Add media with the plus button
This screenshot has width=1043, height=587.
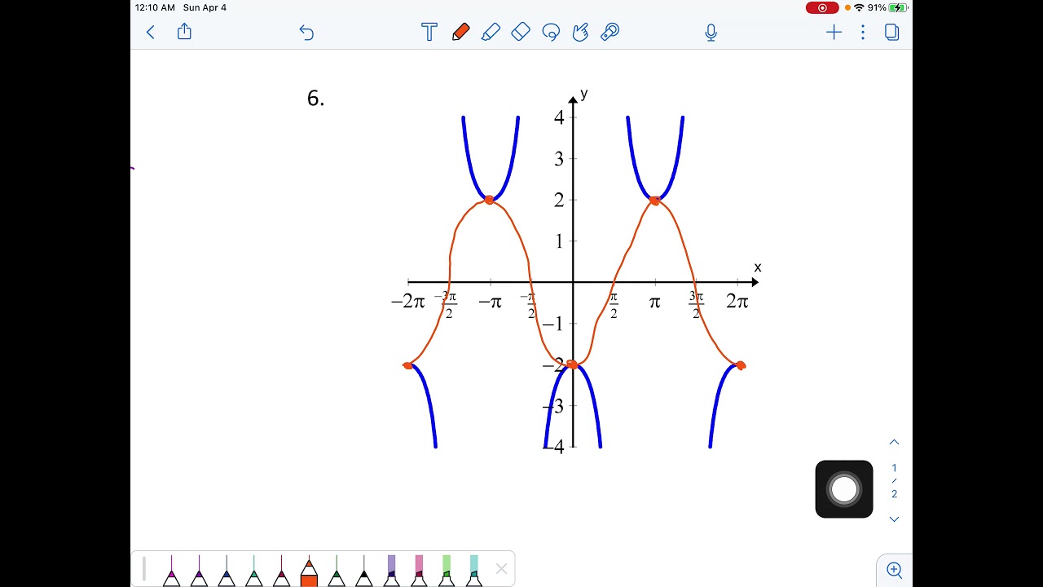[x=834, y=32]
